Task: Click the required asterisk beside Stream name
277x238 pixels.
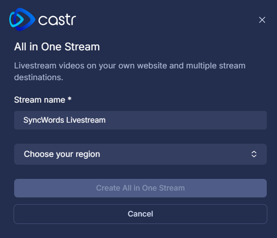Action: point(70,98)
